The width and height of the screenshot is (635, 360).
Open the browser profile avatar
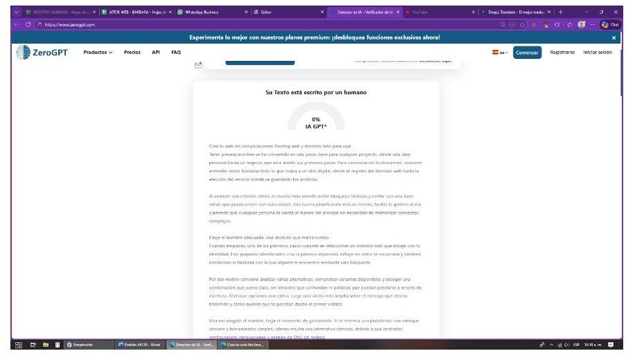point(583,24)
